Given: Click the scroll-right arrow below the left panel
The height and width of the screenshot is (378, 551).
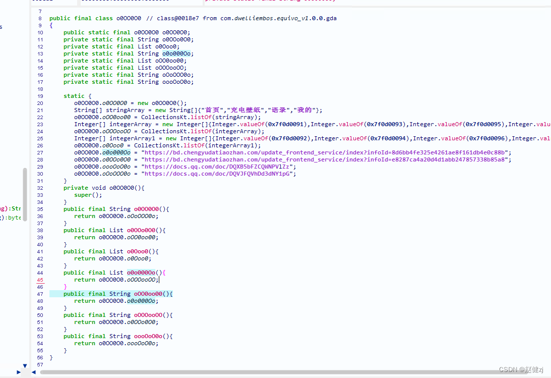Looking at the screenshot, I should (18, 372).
